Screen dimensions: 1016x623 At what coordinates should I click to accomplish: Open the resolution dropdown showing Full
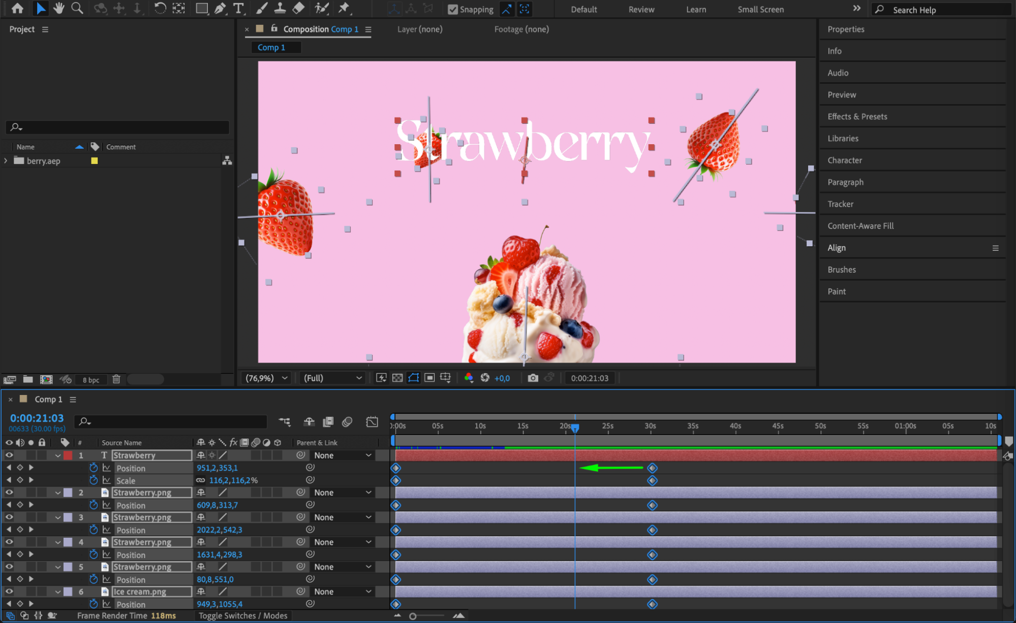coord(332,378)
